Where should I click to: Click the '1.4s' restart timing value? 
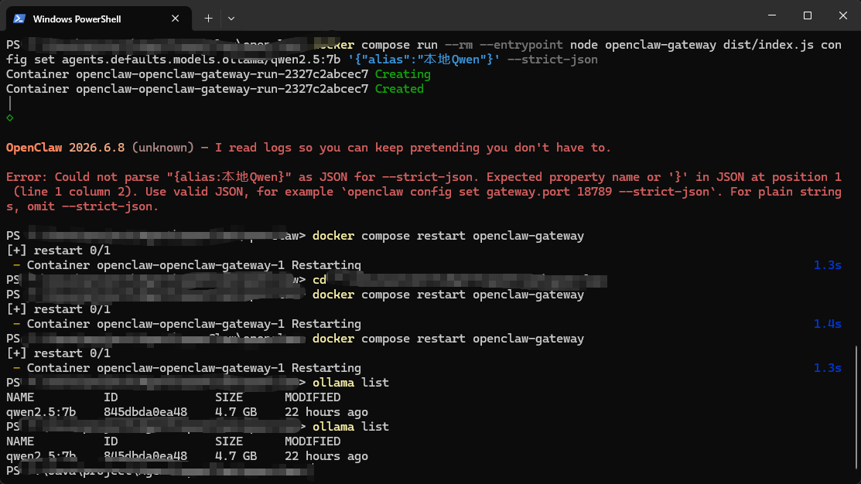pos(828,324)
